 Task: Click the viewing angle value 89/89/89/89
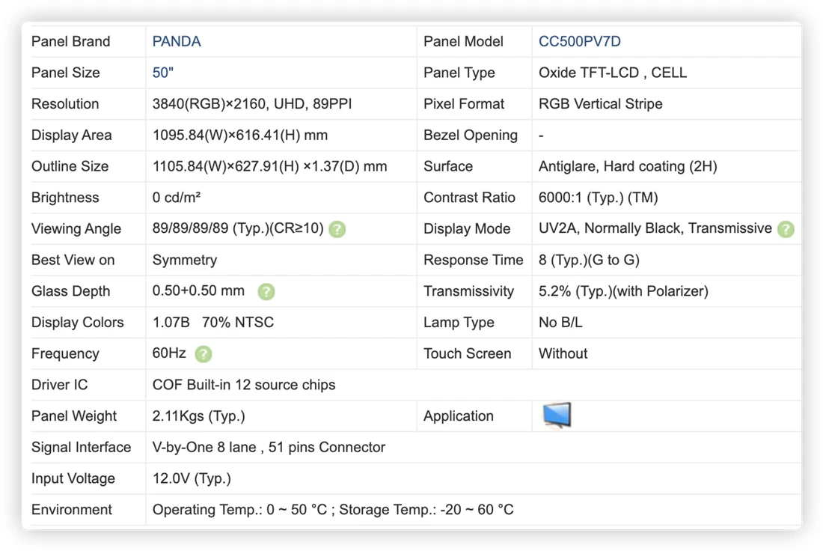[x=190, y=228]
